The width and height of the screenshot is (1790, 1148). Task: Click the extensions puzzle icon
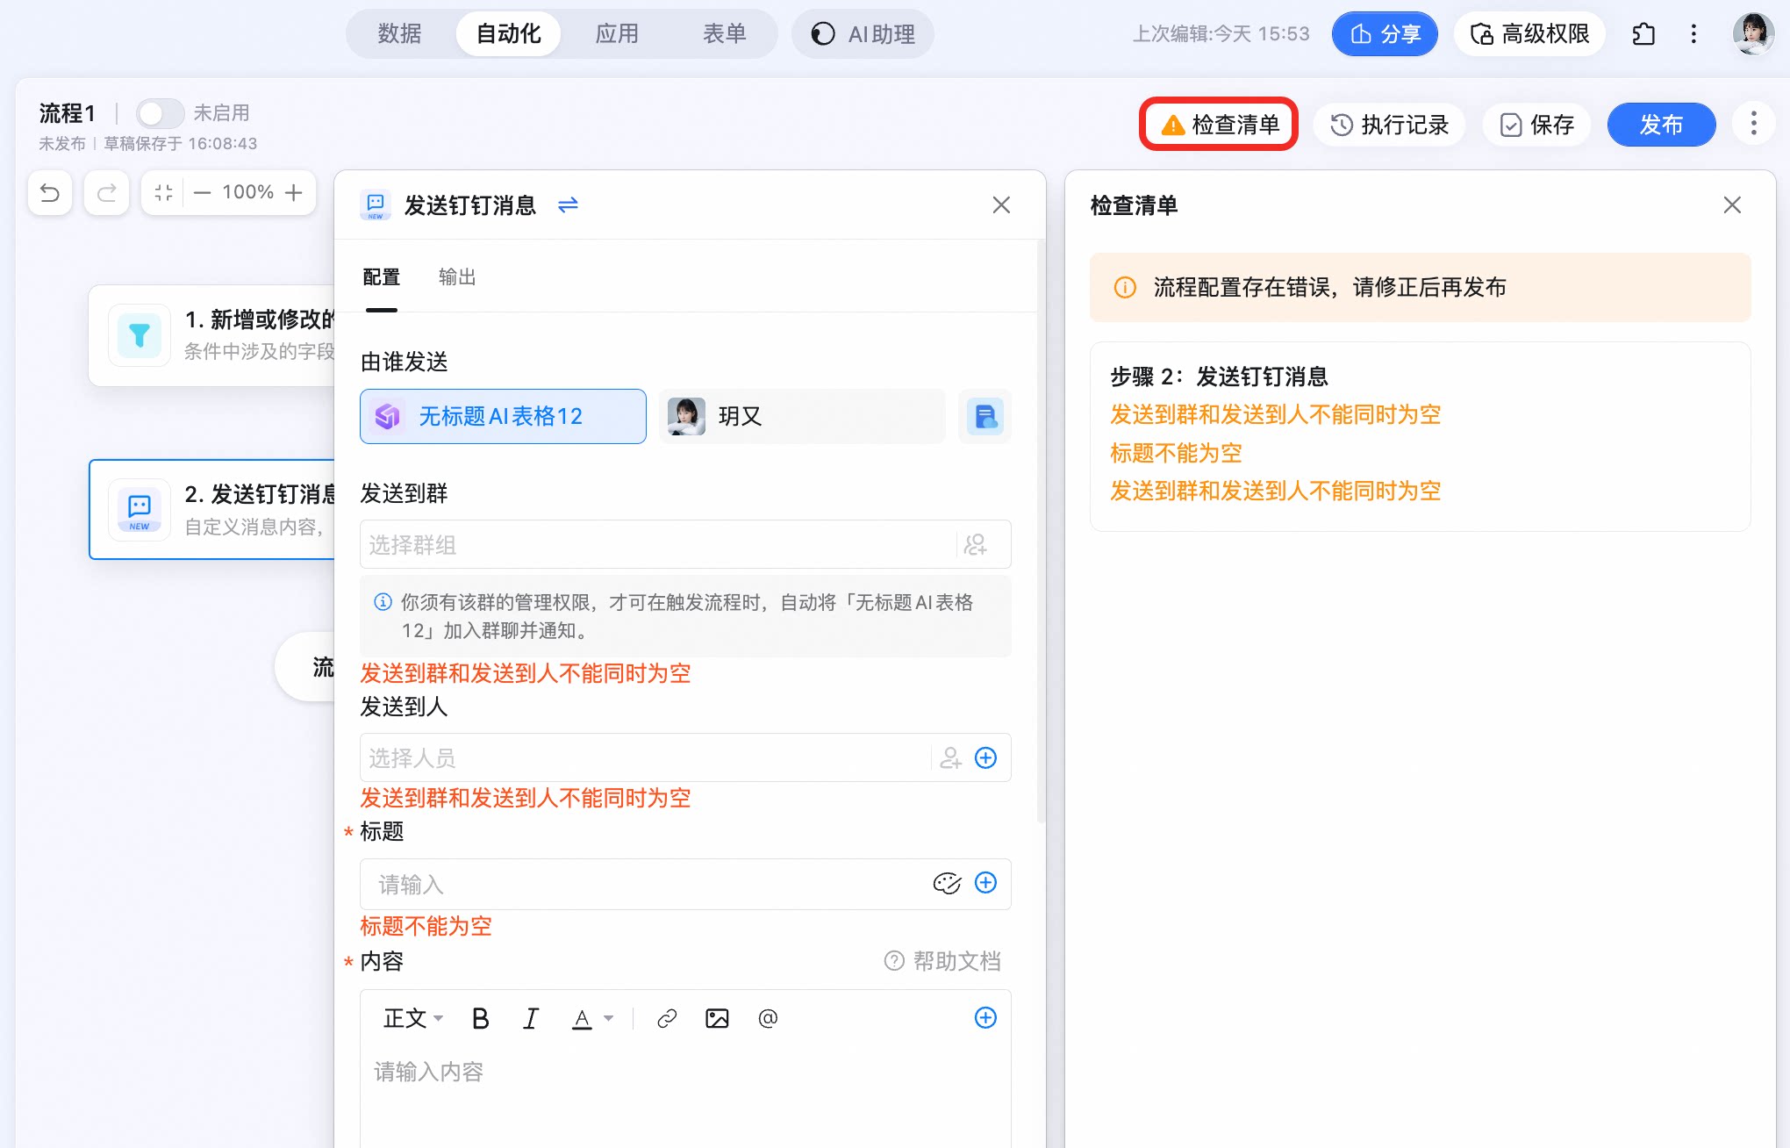[x=1643, y=34]
